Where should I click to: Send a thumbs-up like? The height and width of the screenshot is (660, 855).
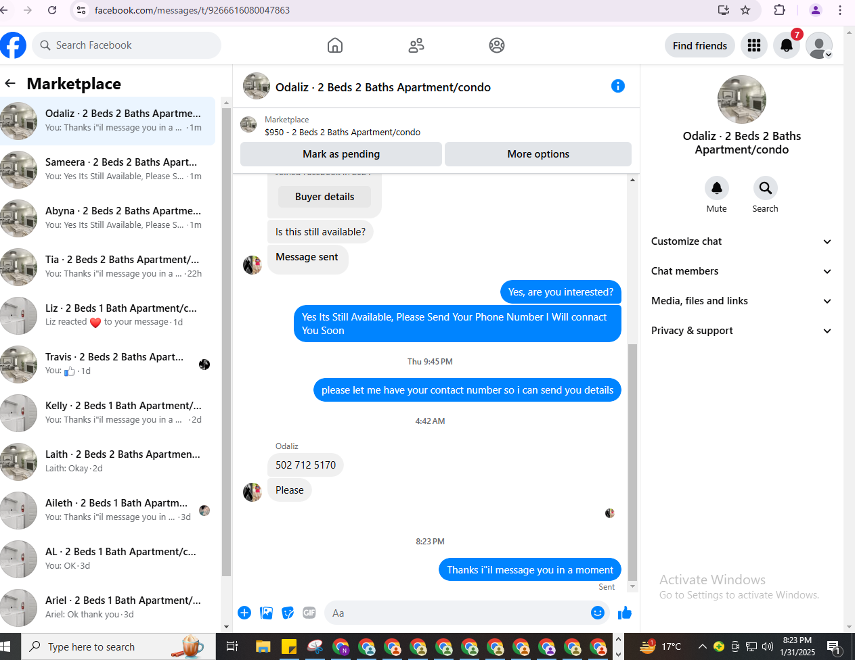pyautogui.click(x=625, y=613)
